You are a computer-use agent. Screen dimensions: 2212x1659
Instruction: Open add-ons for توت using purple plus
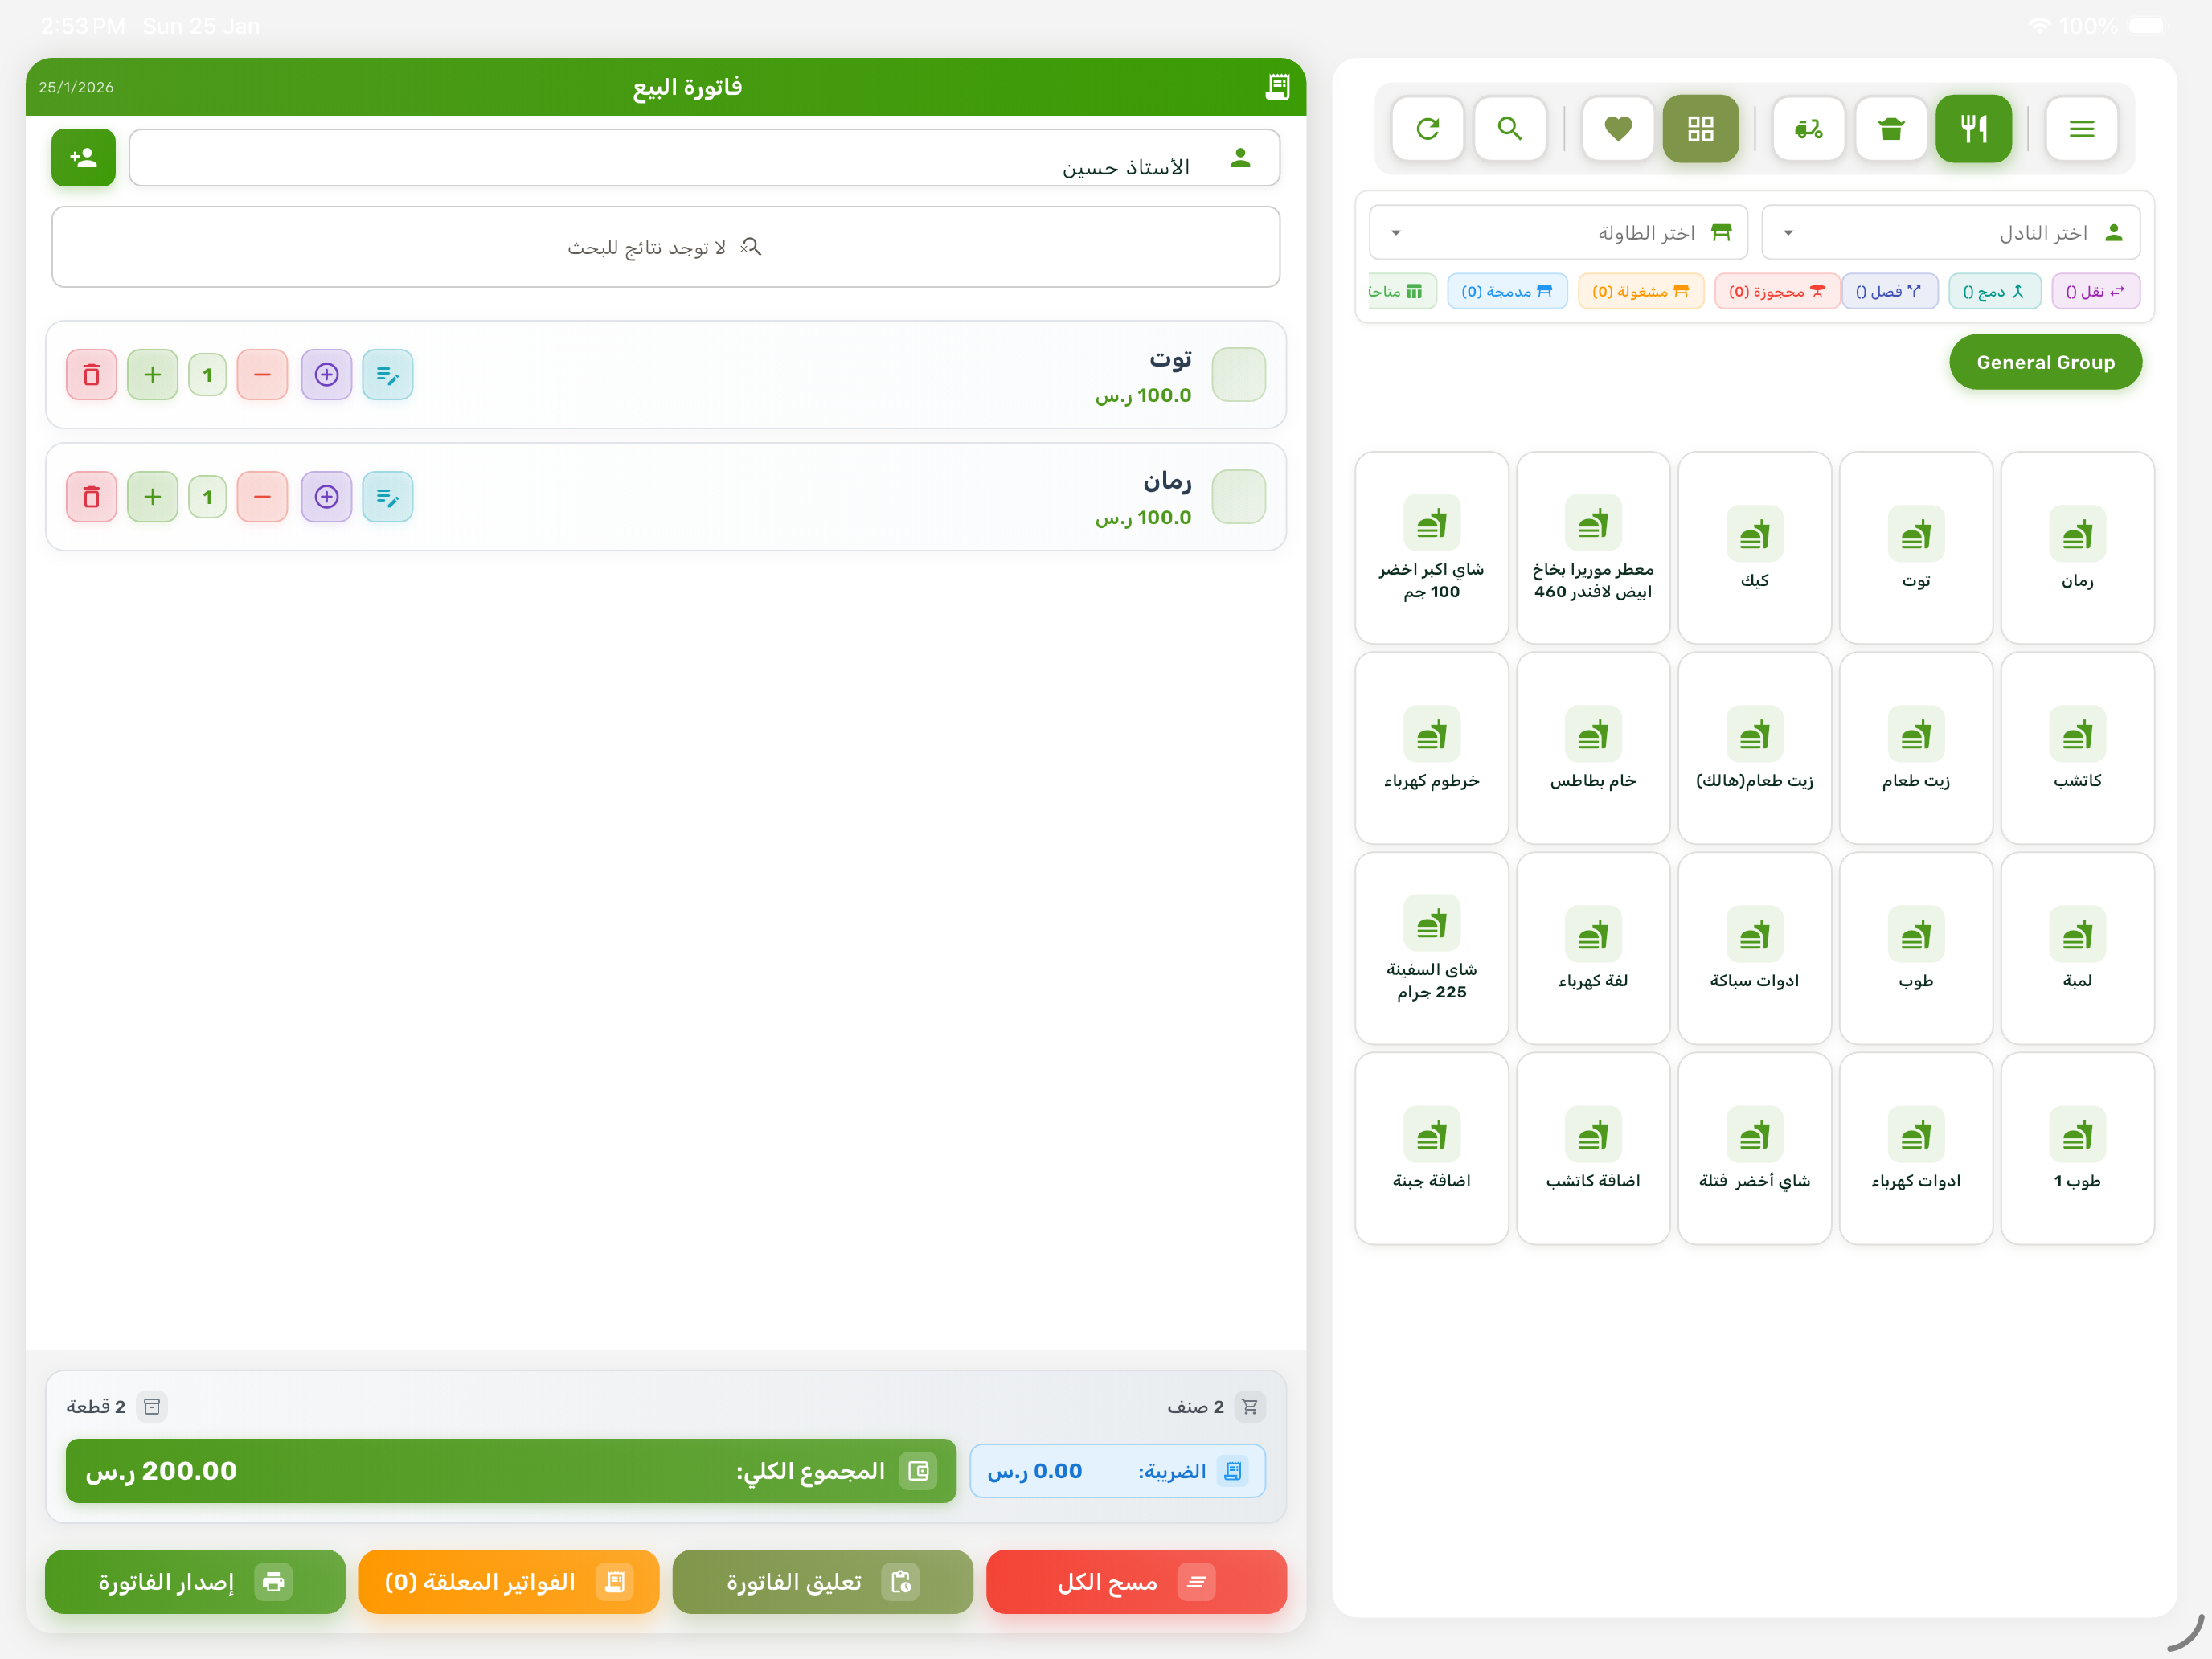326,375
